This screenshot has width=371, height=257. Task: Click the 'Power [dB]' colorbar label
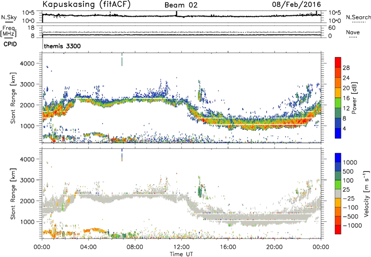tap(354, 98)
